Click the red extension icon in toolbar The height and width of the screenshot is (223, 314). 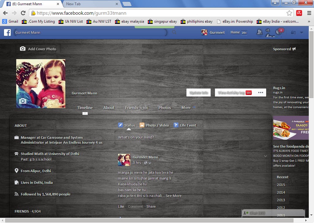(x=299, y=13)
